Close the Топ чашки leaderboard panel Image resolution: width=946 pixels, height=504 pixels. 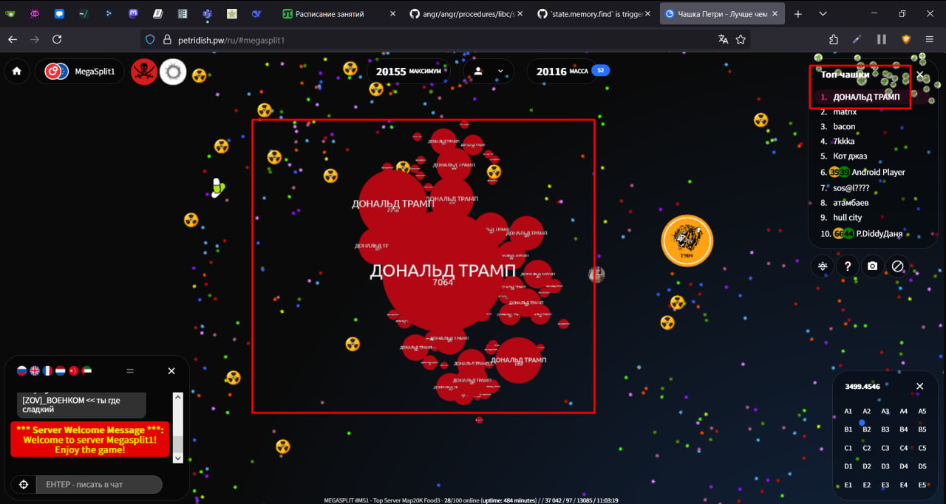(920, 75)
